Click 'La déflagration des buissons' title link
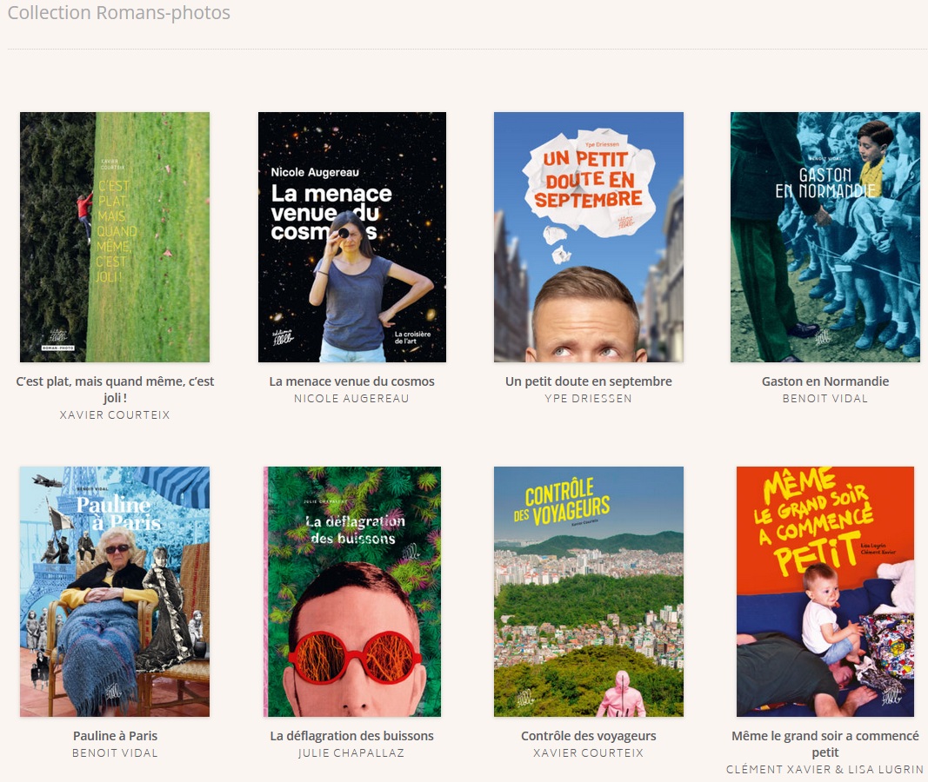The image size is (928, 782). click(x=351, y=736)
